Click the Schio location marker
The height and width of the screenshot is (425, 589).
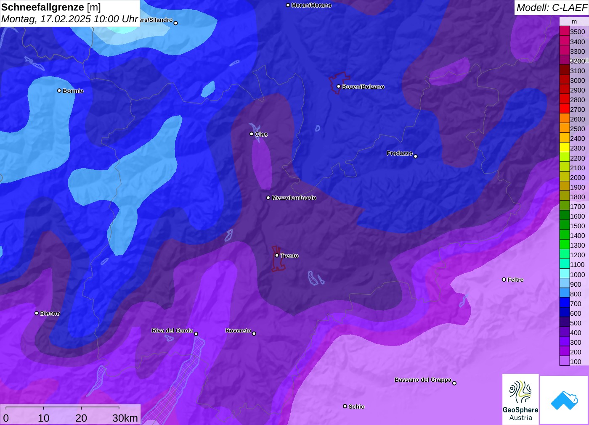click(x=345, y=406)
